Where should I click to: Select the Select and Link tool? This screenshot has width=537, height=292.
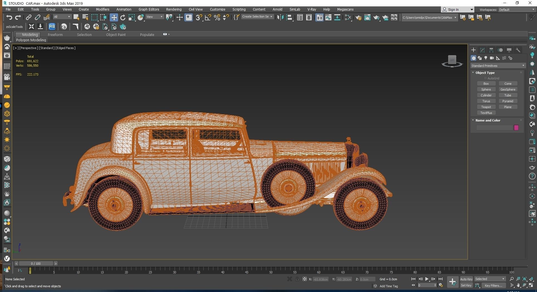(x=28, y=18)
